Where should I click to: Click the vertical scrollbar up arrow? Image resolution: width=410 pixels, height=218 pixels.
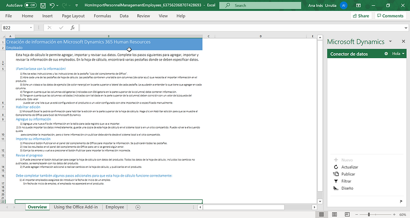320,38
